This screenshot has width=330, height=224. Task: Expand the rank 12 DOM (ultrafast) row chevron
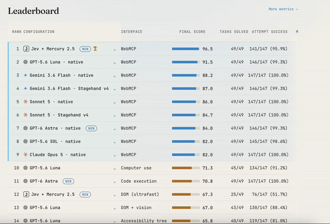click(x=115, y=195)
